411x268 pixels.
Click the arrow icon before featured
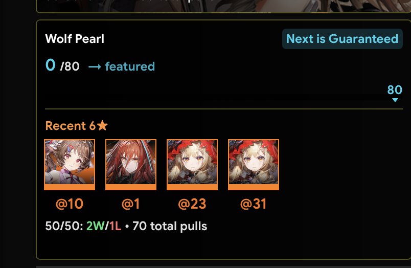pyautogui.click(x=95, y=67)
